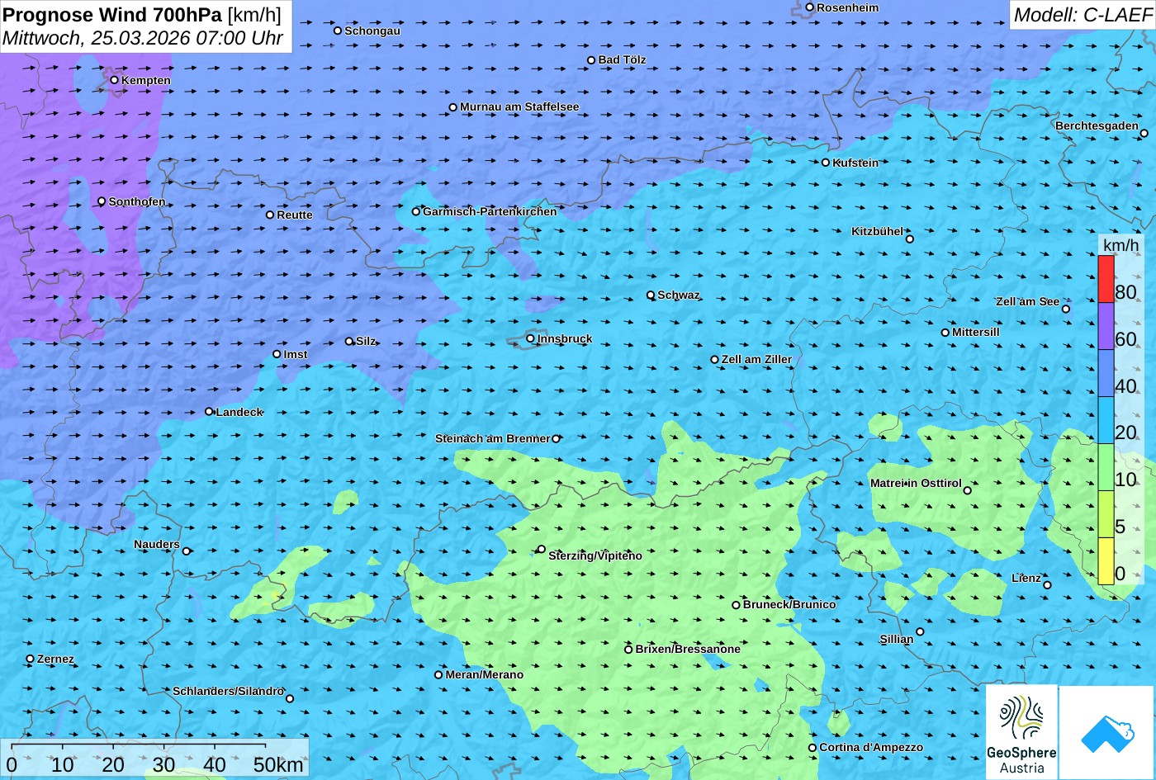This screenshot has width=1156, height=780.
Task: Click the blue 40 km/h legend color
Action: [x=1106, y=373]
